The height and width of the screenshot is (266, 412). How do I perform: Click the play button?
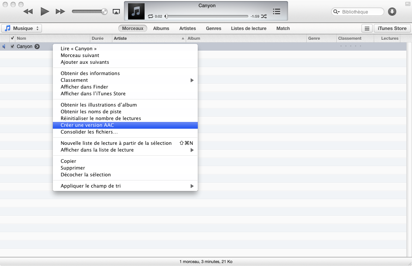[x=45, y=12]
